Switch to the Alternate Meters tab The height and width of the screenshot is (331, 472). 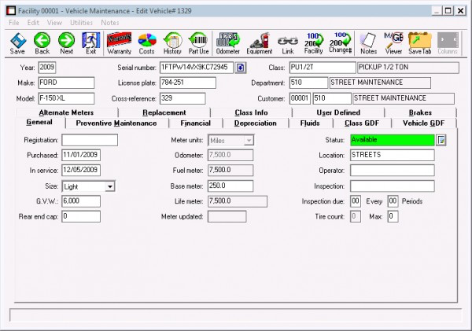pyautogui.click(x=66, y=112)
